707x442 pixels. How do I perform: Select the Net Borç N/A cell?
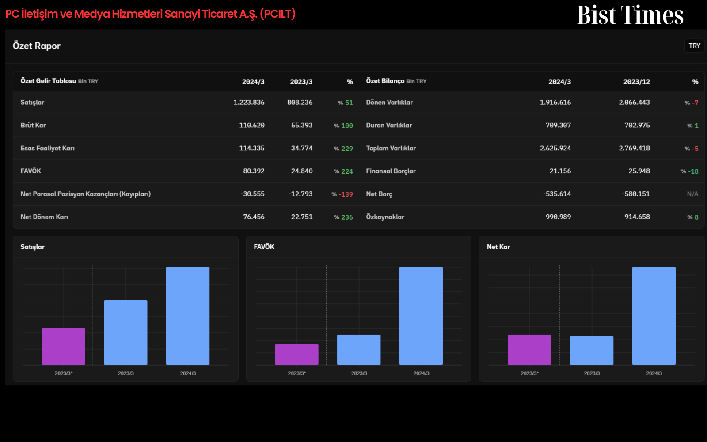(692, 194)
